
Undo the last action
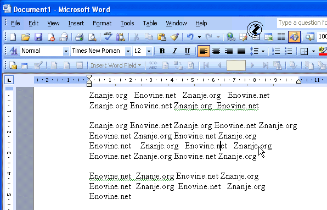(190, 37)
